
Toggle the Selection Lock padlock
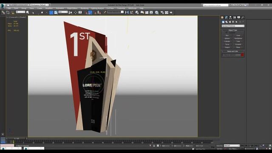(154, 146)
